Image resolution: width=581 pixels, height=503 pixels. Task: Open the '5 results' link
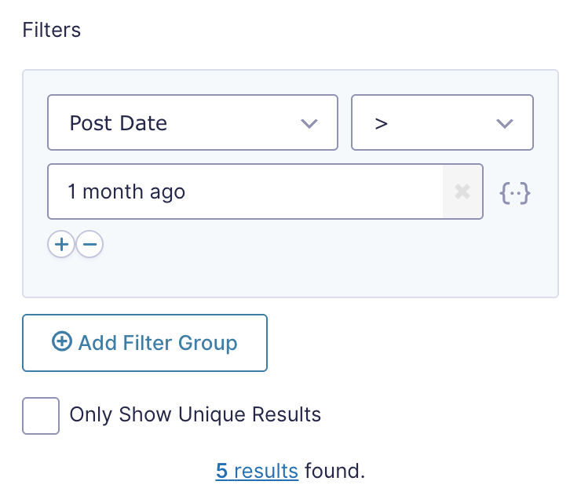(257, 471)
